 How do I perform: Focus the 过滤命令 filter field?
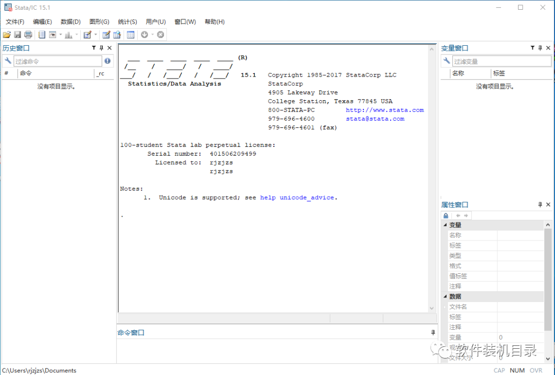click(x=58, y=61)
